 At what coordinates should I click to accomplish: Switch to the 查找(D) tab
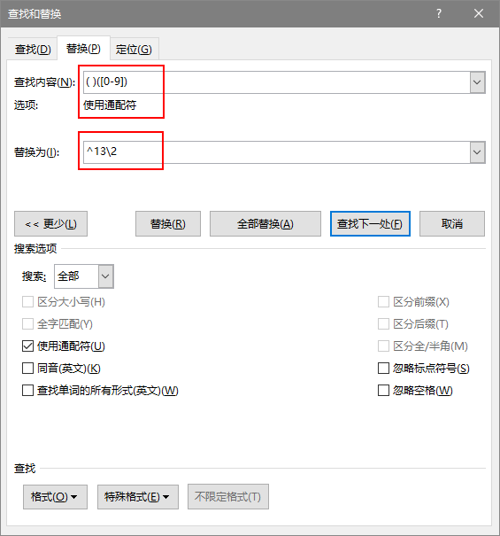click(x=33, y=50)
